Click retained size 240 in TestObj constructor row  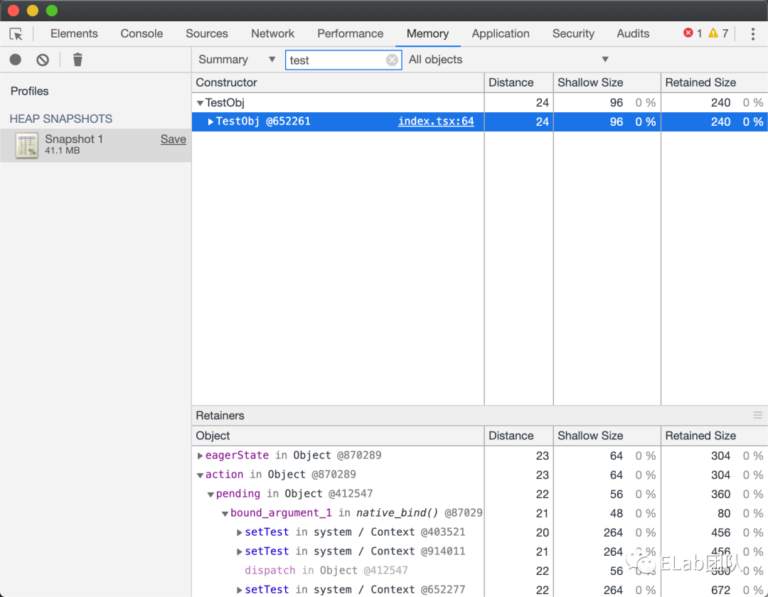click(x=720, y=103)
